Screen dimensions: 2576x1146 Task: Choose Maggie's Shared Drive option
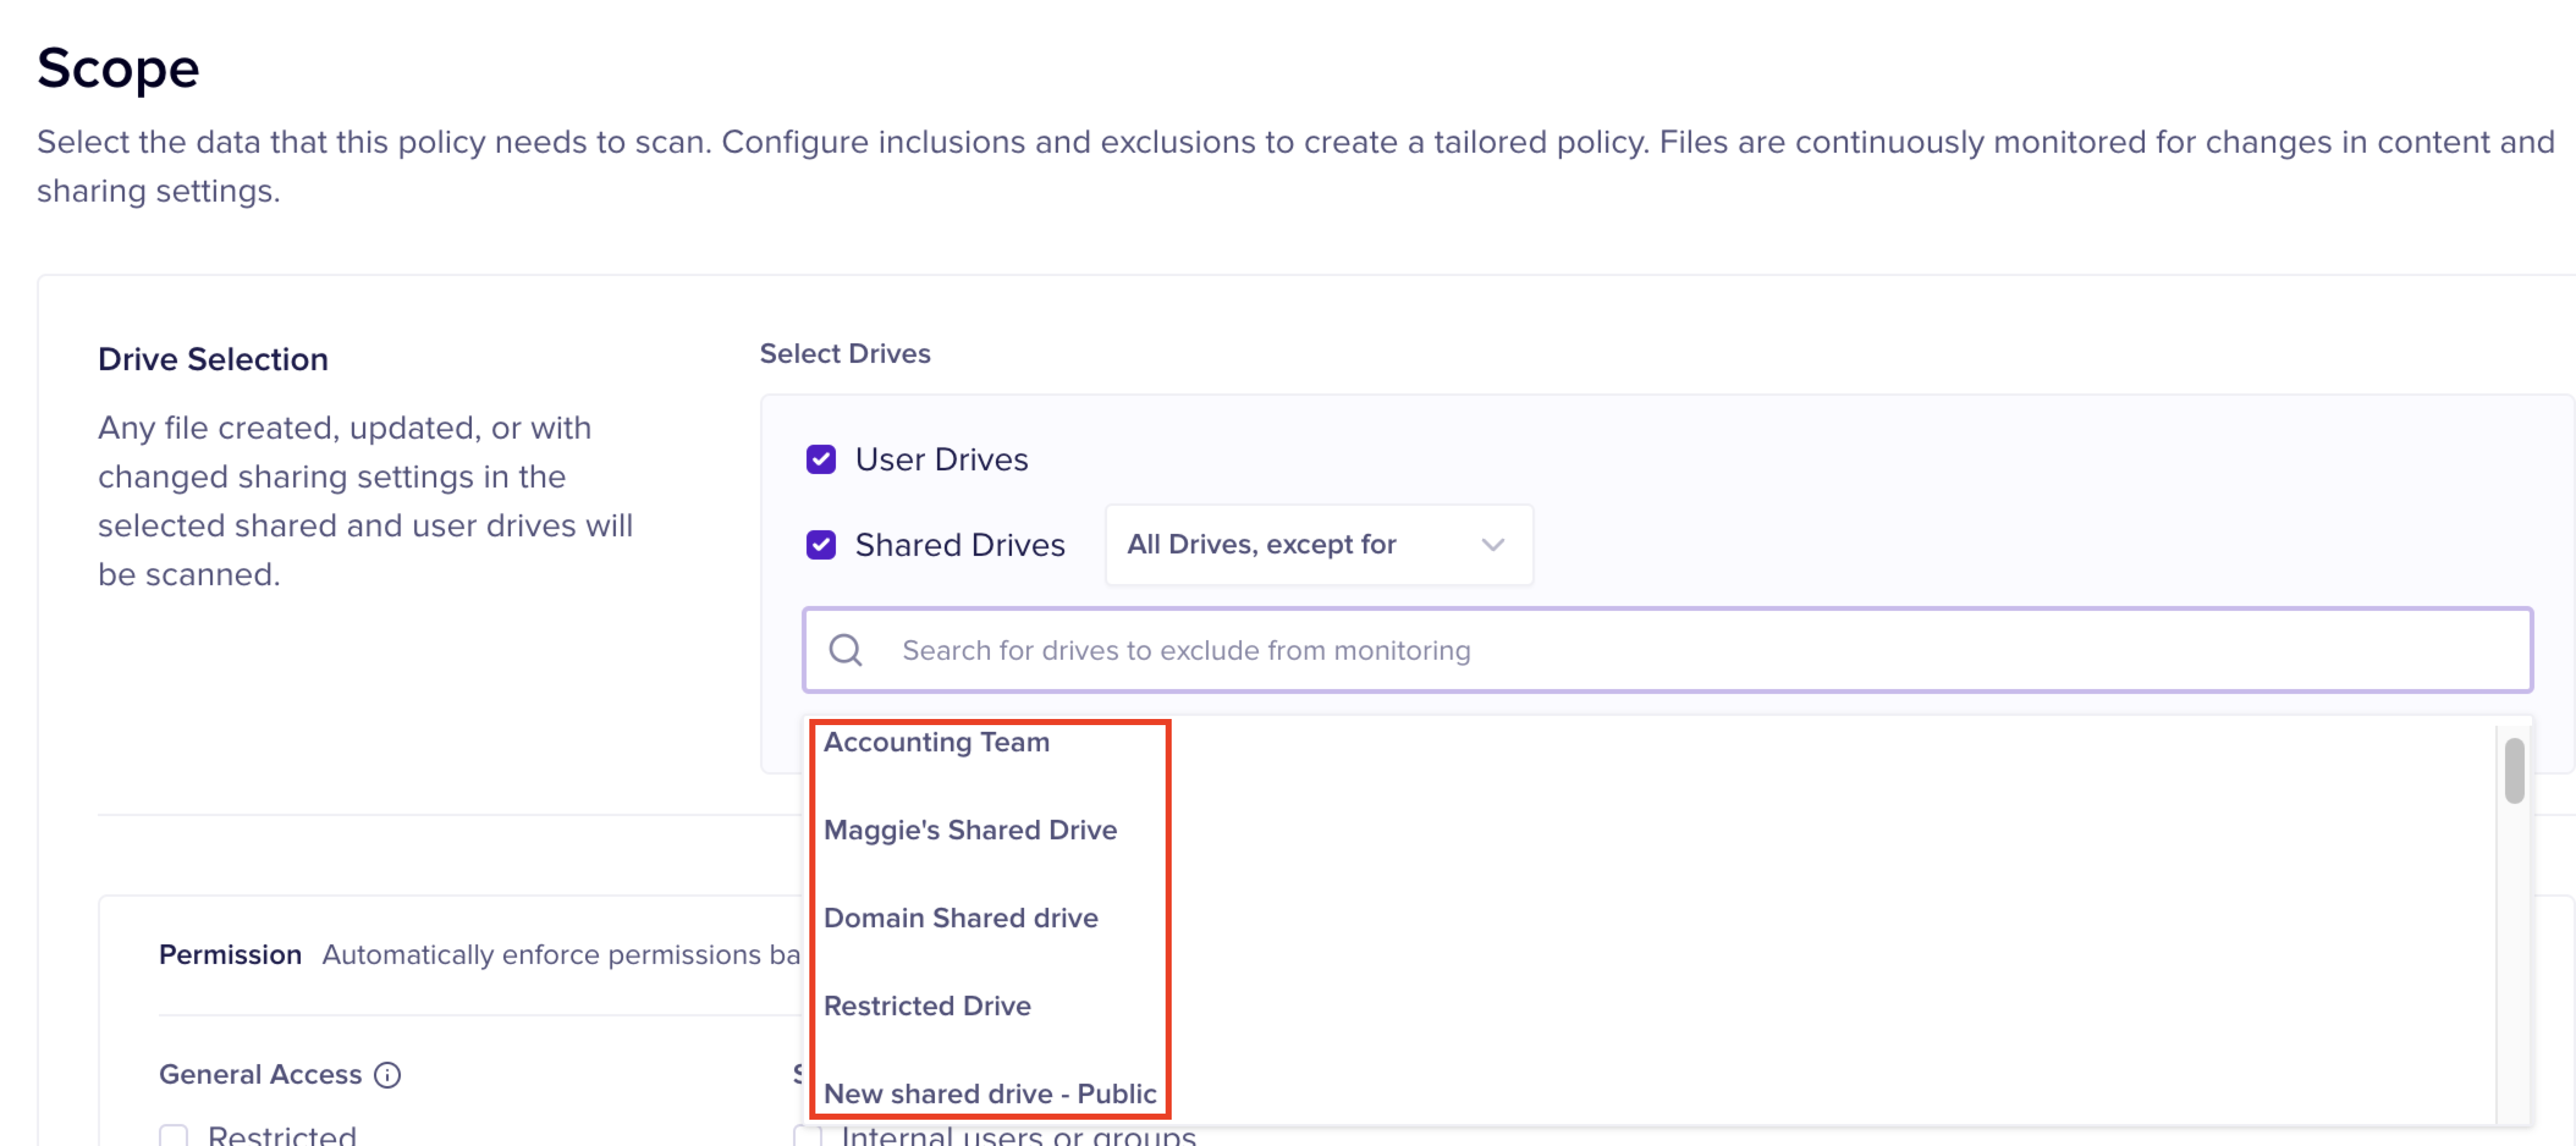[x=969, y=830]
